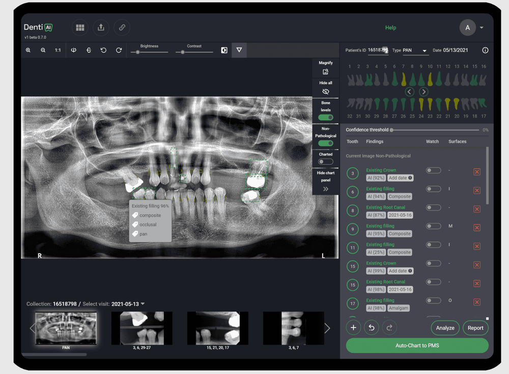Zoom out of the radiograph

coord(43,50)
